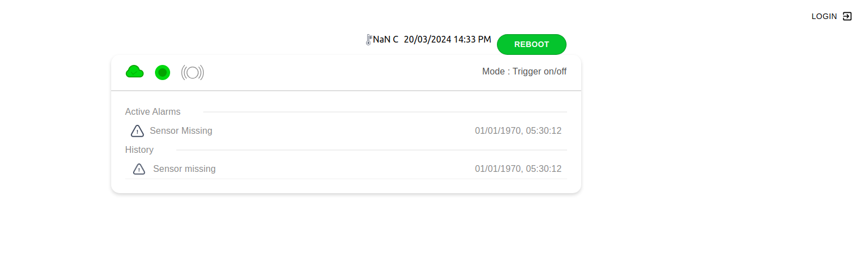The image size is (863, 276).
Task: Click warning triangle in History section
Action: [139, 169]
